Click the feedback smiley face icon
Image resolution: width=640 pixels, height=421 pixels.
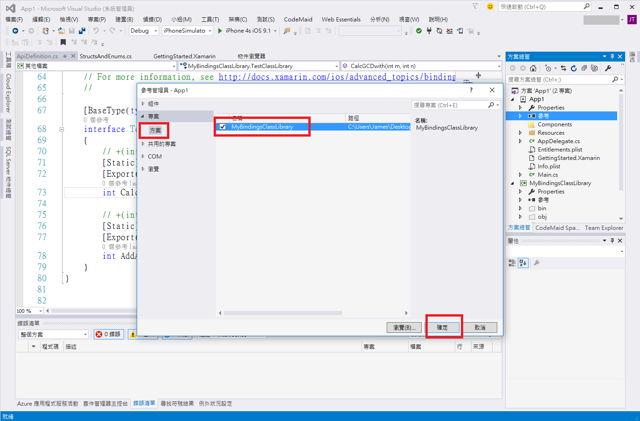tap(490, 7)
